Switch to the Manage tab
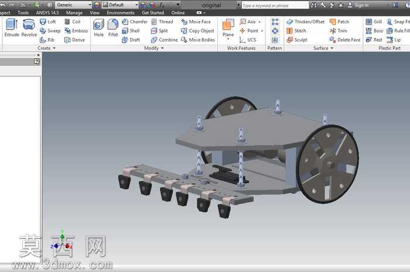The image size is (410, 272). tap(74, 12)
